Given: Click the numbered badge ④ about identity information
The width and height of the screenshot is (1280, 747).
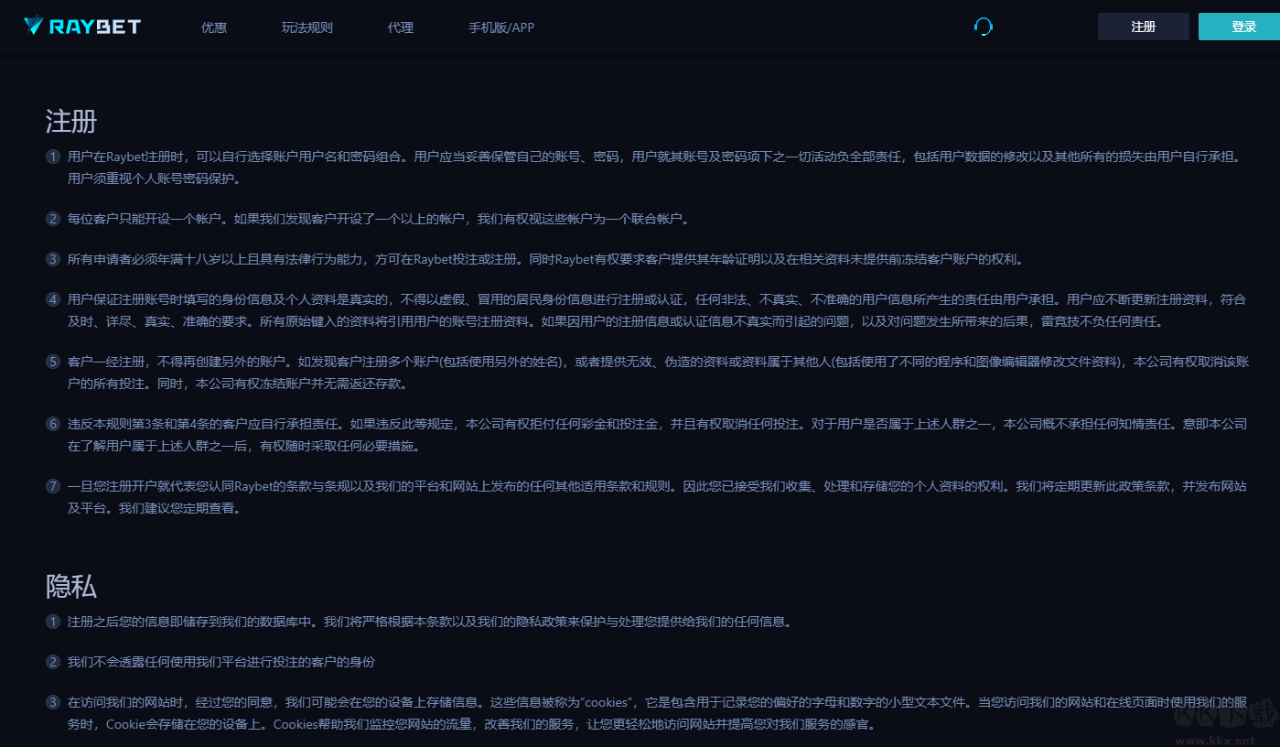Looking at the screenshot, I should pyautogui.click(x=52, y=299).
